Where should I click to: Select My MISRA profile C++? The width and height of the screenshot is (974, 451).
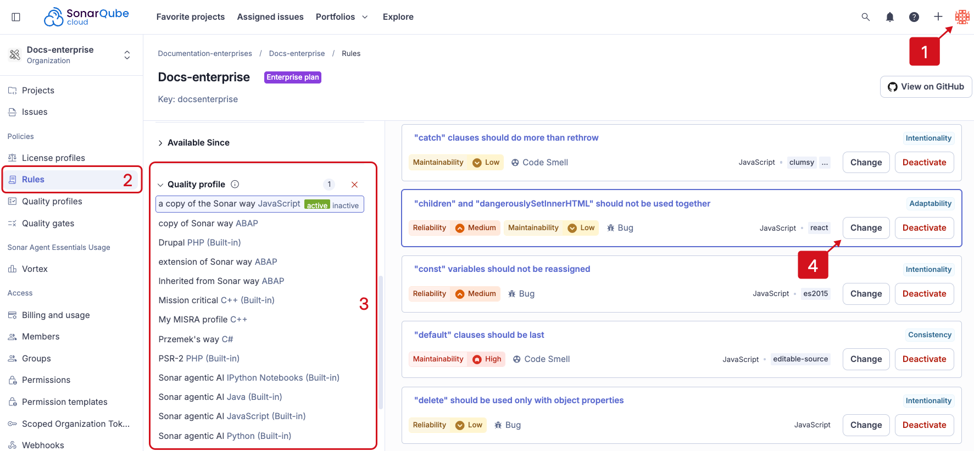coord(203,320)
